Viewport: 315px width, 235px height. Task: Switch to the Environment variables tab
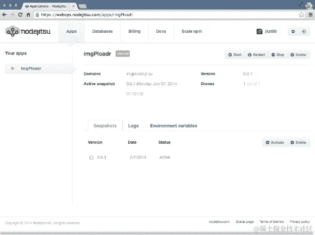pos(174,126)
